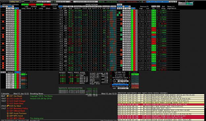Click the PINS button above candles
206x121 pixels.
(x=119, y=5)
